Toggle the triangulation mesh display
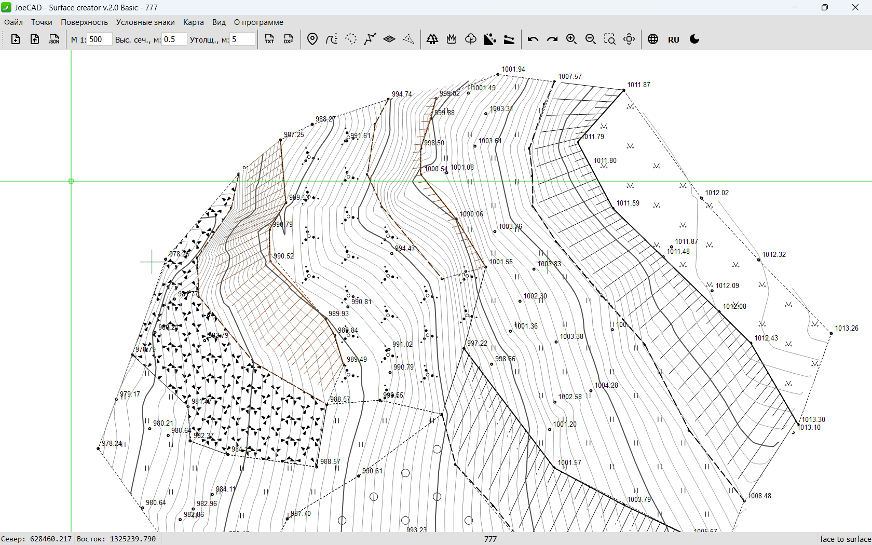 (x=408, y=39)
